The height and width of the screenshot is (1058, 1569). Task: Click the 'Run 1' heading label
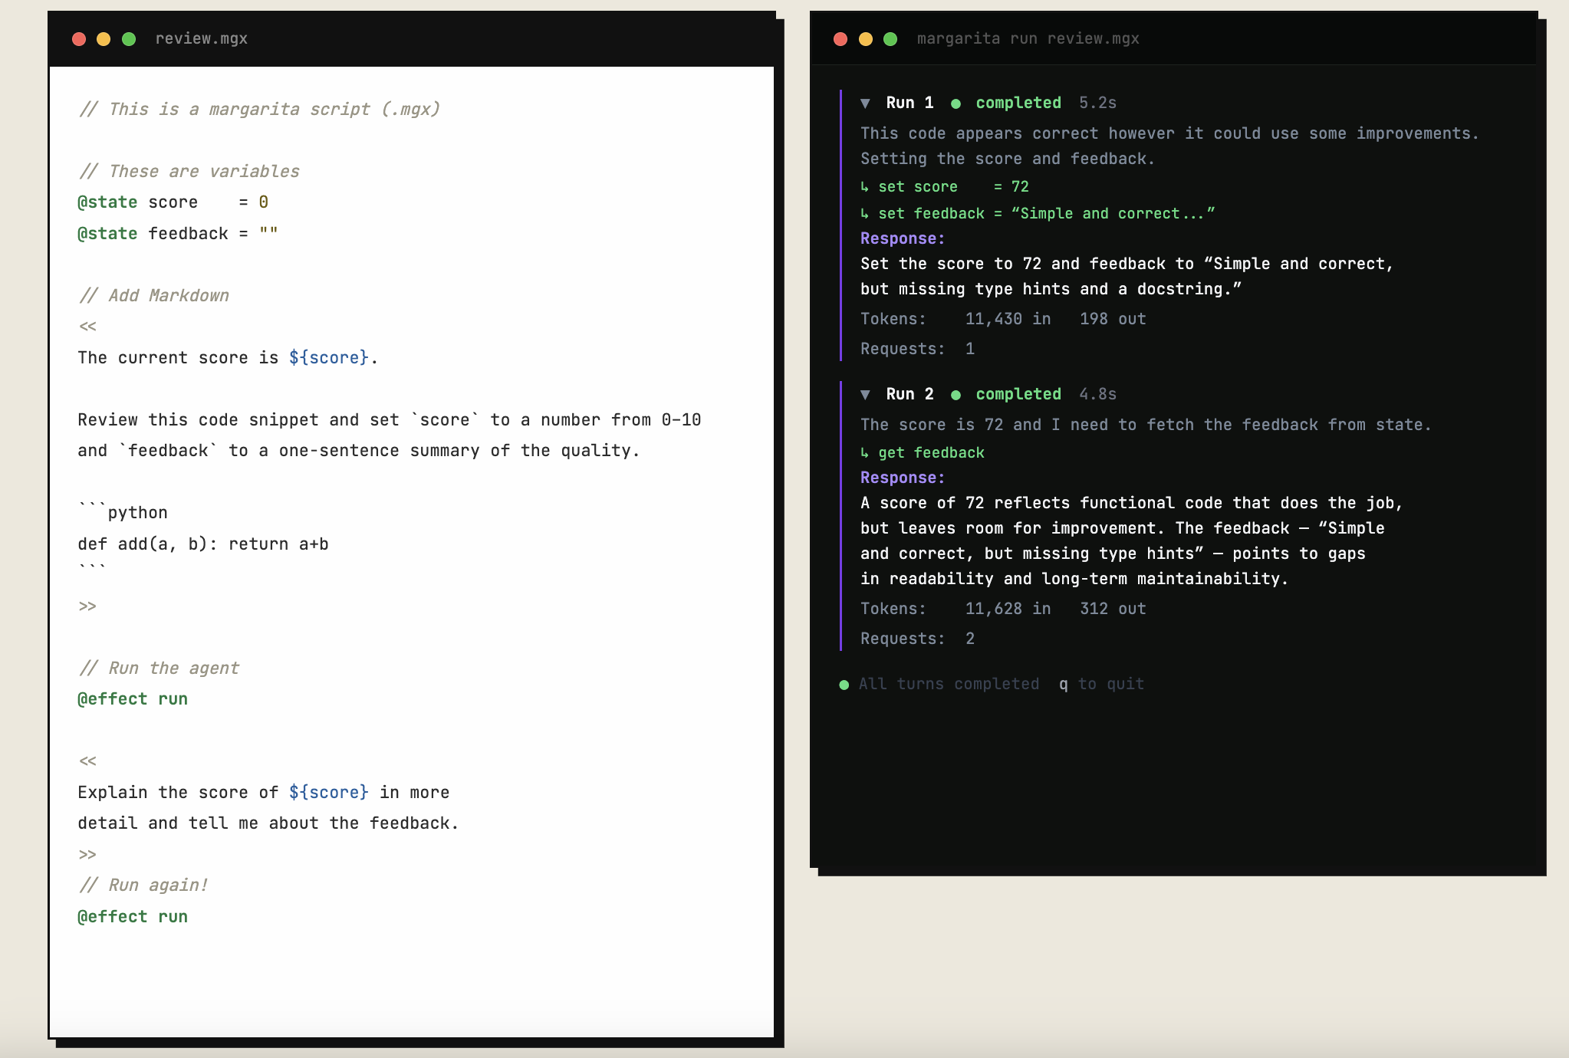tap(910, 103)
